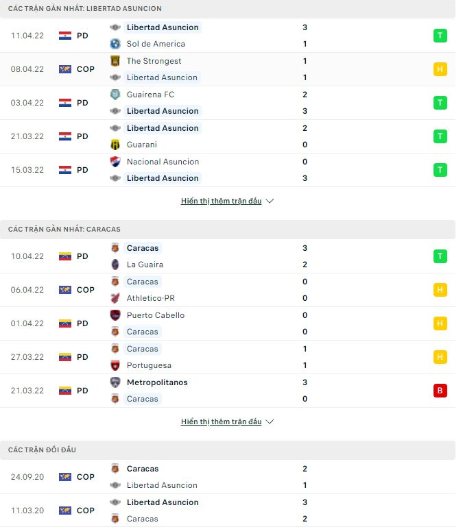Image resolution: width=463 pixels, height=527 pixels.
Task: Click green T badge for La Guaira match
Action: click(440, 256)
